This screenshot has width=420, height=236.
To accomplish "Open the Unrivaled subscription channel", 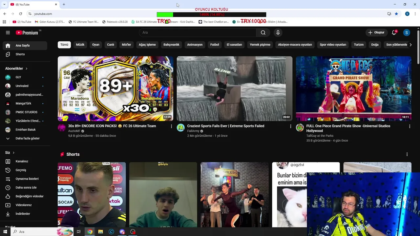I will [25, 86].
